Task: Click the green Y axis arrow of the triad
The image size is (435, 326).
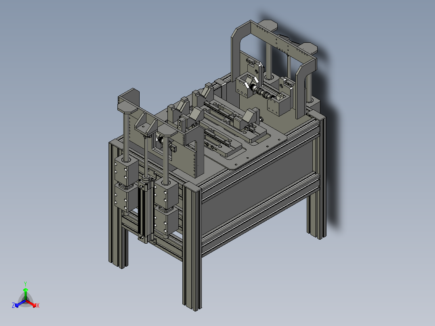Action: coord(25,294)
